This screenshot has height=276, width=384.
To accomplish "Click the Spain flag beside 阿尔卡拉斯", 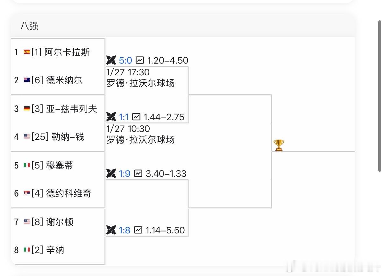I will [27, 52].
